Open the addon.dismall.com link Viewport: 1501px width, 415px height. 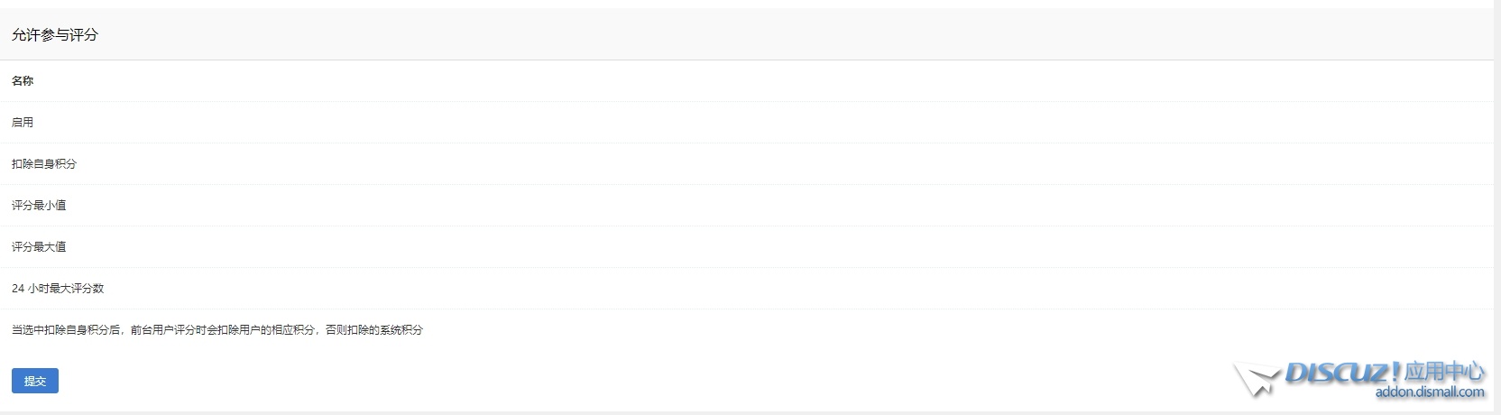click(1430, 392)
